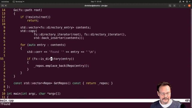
Task: Click the '?Found' search command line
Action: [5, 104]
